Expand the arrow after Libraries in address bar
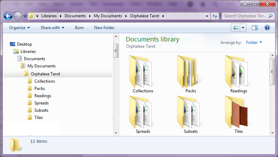The width and height of the screenshot is (278, 157). tap(60, 16)
